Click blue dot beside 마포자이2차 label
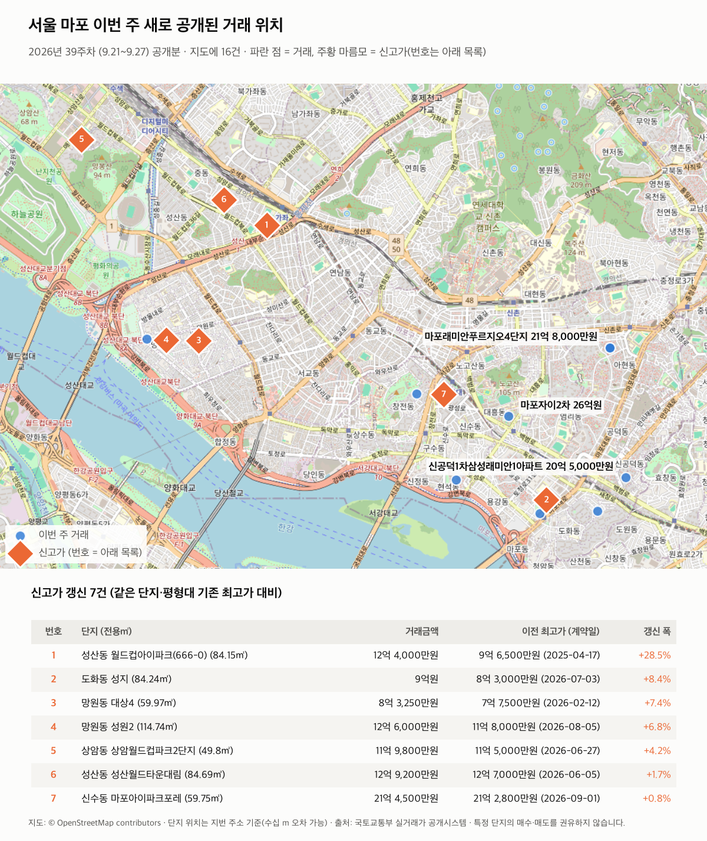707x841 pixels. click(x=509, y=416)
